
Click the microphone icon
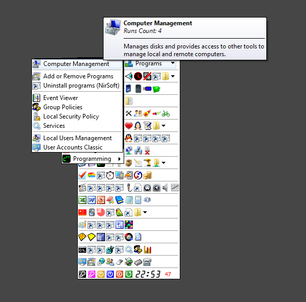click(x=129, y=188)
